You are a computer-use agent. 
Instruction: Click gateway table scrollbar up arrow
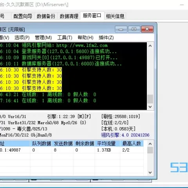point(150,144)
